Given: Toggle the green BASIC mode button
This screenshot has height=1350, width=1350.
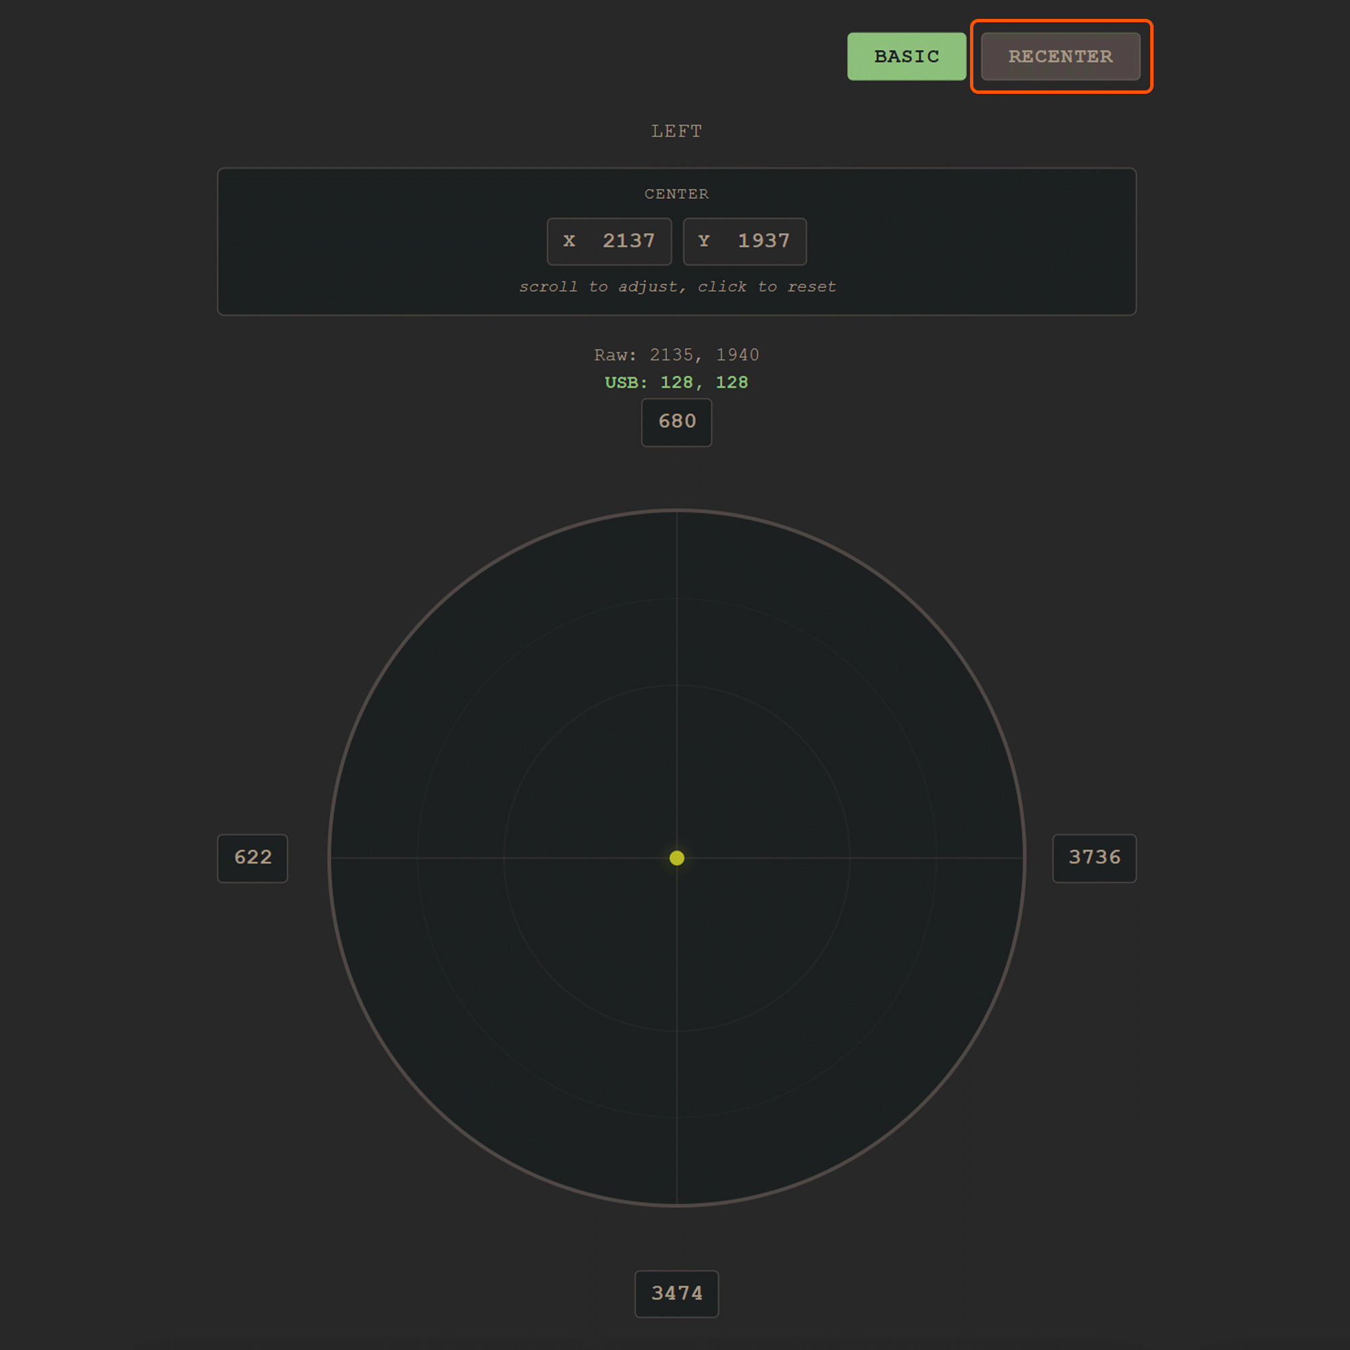Looking at the screenshot, I should tap(907, 57).
